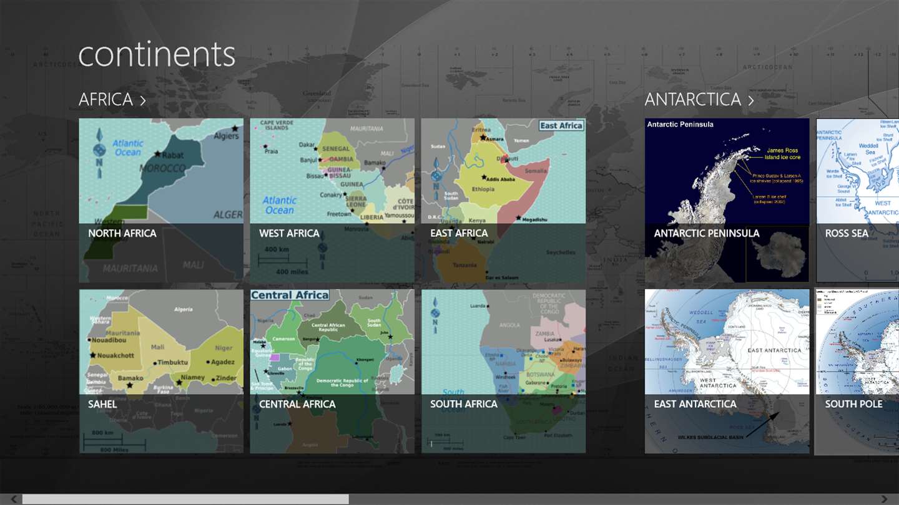Image resolution: width=899 pixels, height=505 pixels.
Task: Open the South Pole tile
Action: coord(858,372)
